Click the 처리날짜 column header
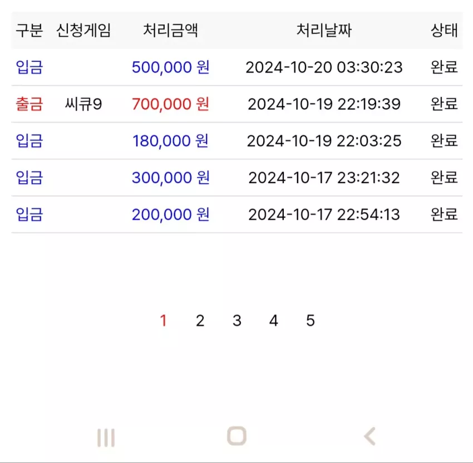 (324, 31)
